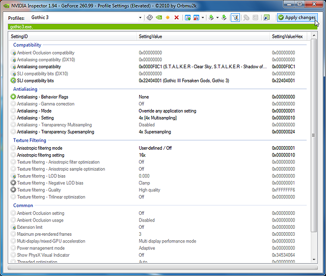Collapse the Texture Filtering group header
Screen dimensions: 326x276
(30, 140)
